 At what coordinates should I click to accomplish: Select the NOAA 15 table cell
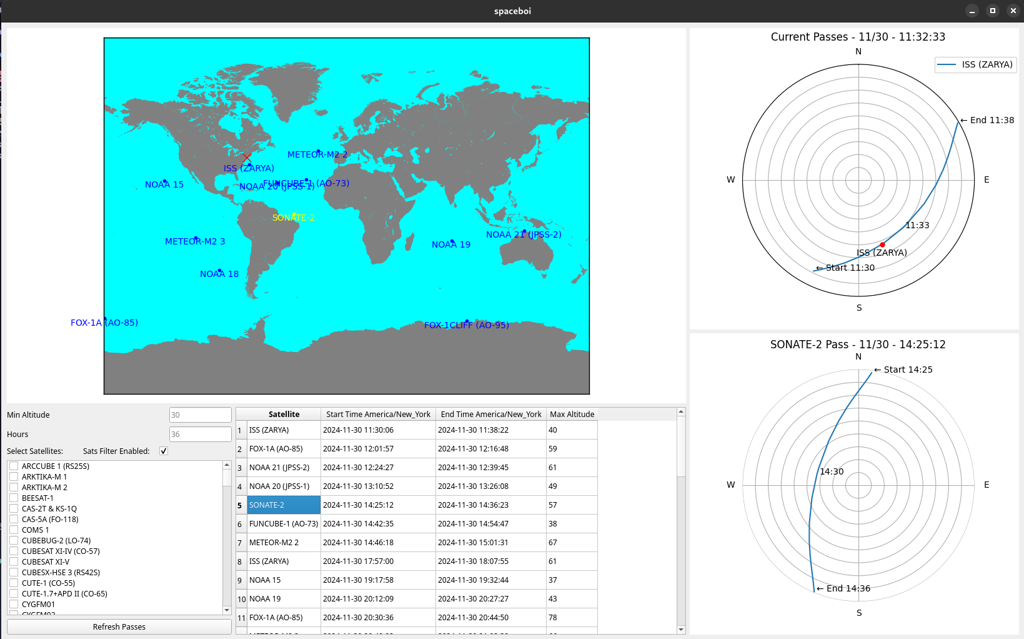(x=284, y=580)
